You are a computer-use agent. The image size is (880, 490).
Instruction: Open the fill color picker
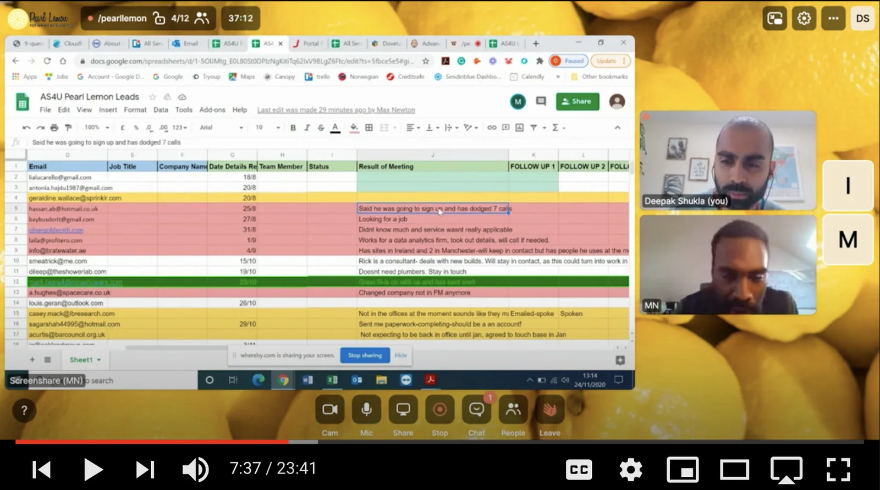pyautogui.click(x=354, y=128)
